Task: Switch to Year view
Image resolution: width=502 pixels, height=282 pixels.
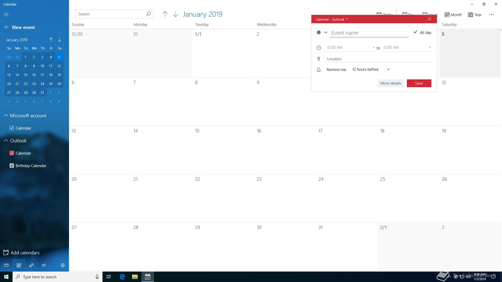Action: [475, 15]
